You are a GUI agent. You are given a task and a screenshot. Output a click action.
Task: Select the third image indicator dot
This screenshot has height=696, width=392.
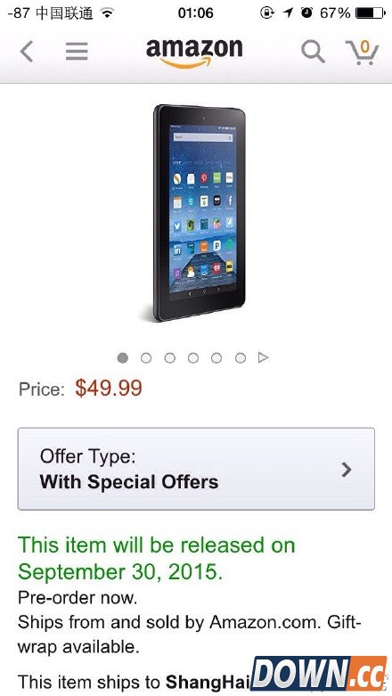[x=169, y=357]
